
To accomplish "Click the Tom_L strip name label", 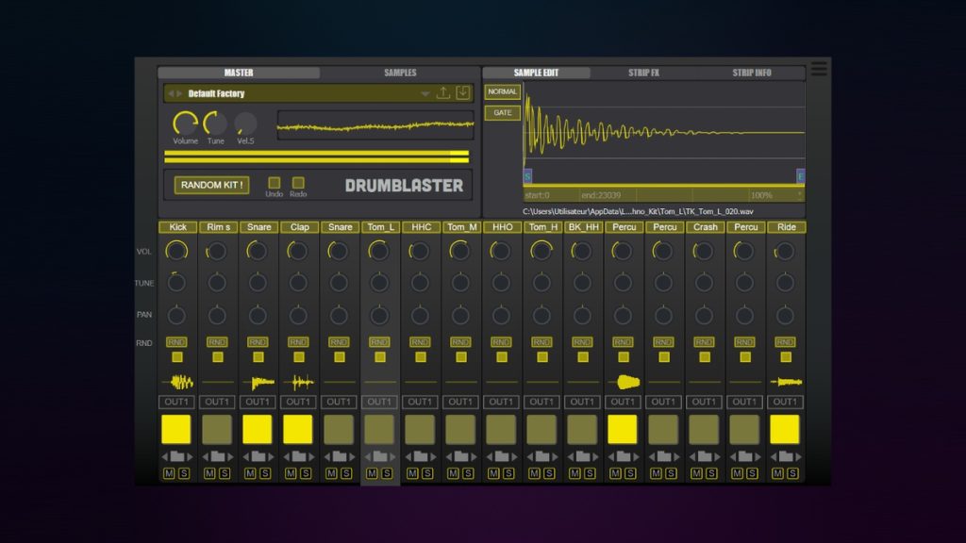I will coord(380,227).
